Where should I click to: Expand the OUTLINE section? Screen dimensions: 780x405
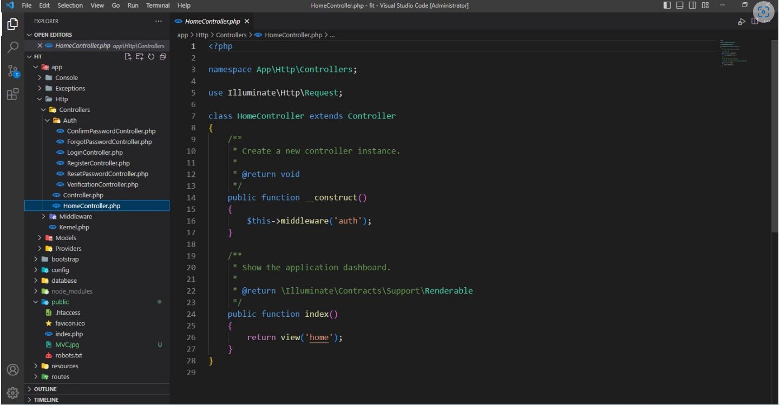(45, 389)
